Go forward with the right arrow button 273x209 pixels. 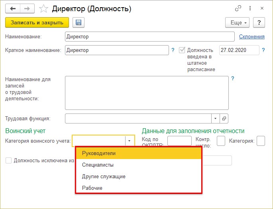pos(27,8)
